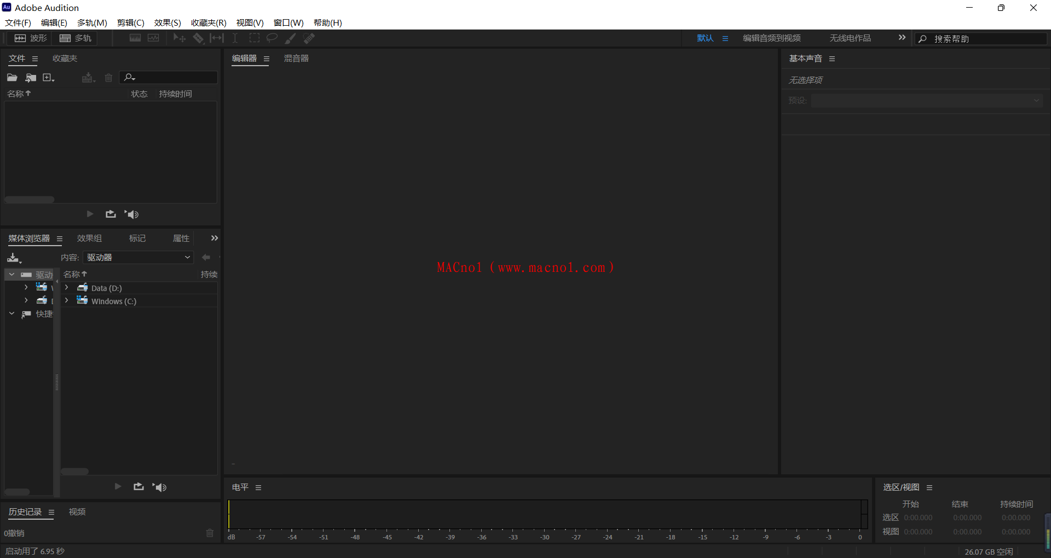
Task: Select the Lasso Selection tool
Action: [x=272, y=38]
